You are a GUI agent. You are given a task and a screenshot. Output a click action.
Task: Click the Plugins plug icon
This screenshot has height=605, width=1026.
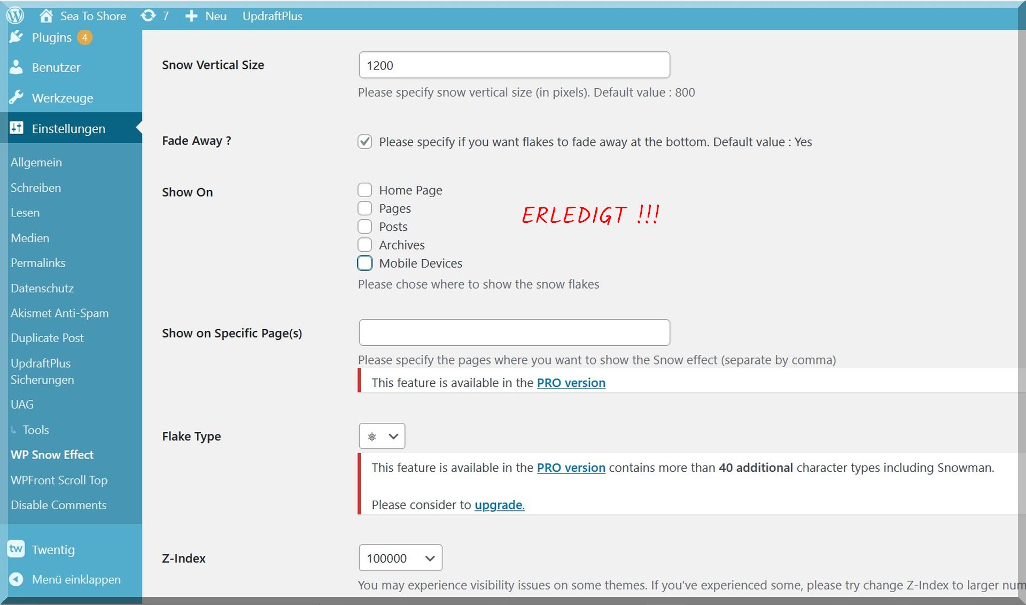(x=17, y=37)
